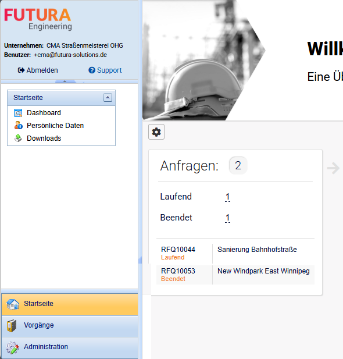The image size is (343, 359).
Task: Open request RFQ10044
Action: (178, 250)
